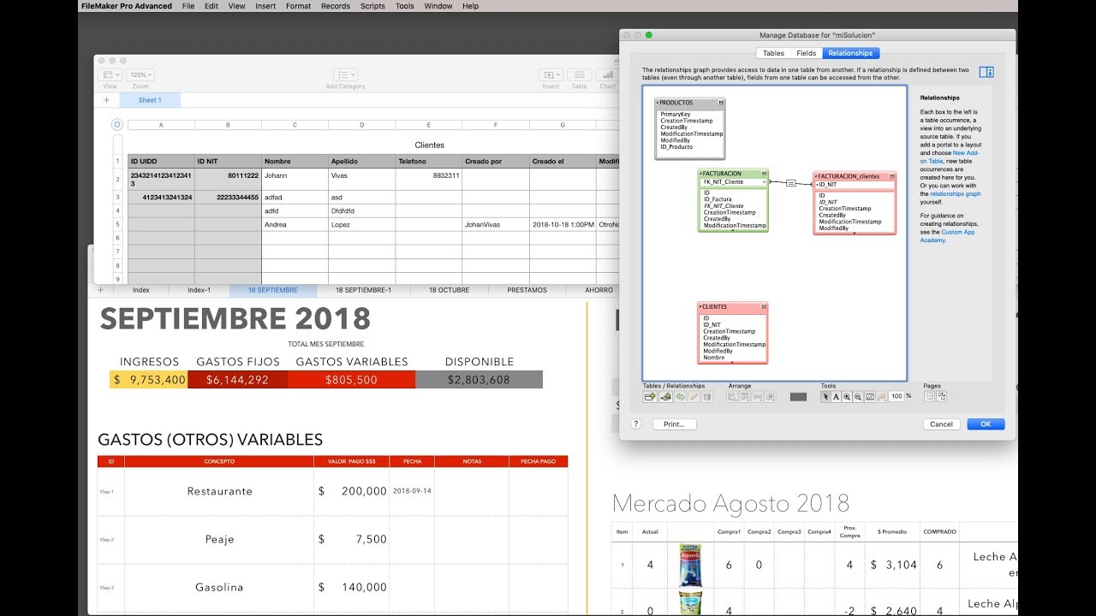Collapse CLIENTES table occurrence display
The height and width of the screenshot is (616, 1096).
click(x=764, y=306)
